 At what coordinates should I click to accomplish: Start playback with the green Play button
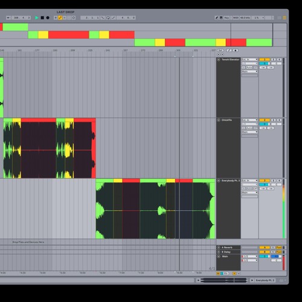coord(37,18)
